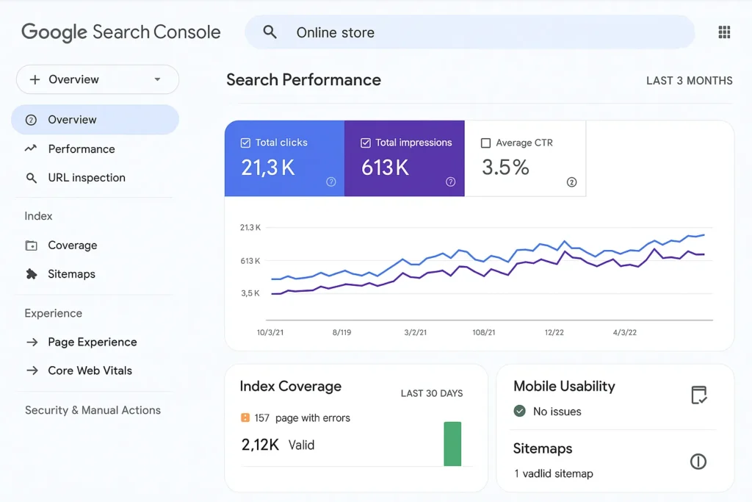Click the 3.5% average CTR value
Viewport: 752px width, 502px height.
(505, 168)
